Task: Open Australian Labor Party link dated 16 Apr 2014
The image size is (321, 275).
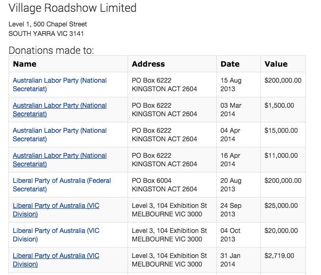Action: click(x=60, y=160)
